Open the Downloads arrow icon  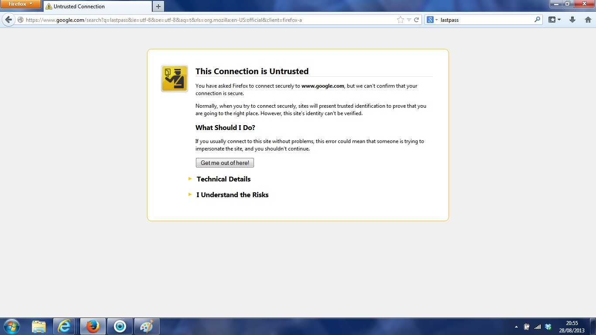[x=572, y=20]
